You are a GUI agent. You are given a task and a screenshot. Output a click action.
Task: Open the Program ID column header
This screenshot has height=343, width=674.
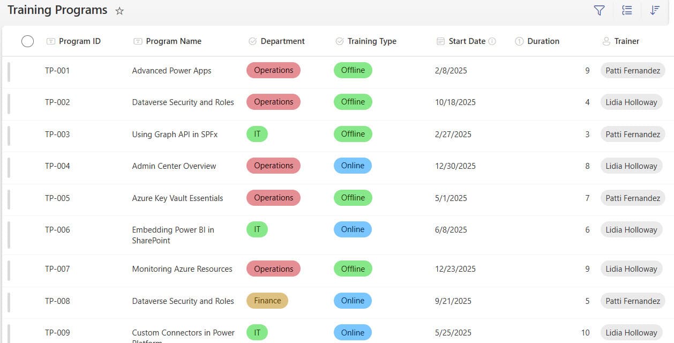coord(73,41)
